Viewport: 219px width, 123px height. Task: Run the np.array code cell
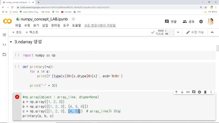(17, 97)
